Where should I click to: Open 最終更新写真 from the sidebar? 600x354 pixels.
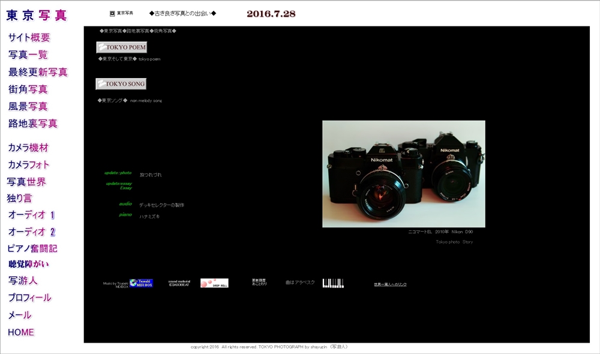[x=38, y=72]
